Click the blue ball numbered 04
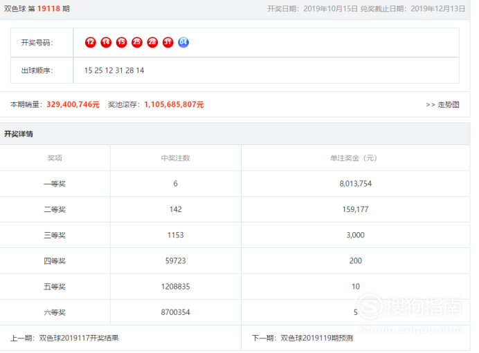Image resolution: width=479 pixels, height=353 pixels. (183, 42)
